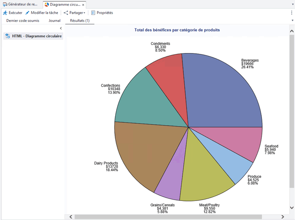Click the 13.90% percentage text
This screenshot has height=220, width=295.
[x=114, y=93]
